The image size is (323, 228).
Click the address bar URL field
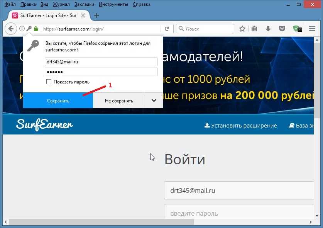(x=101, y=29)
